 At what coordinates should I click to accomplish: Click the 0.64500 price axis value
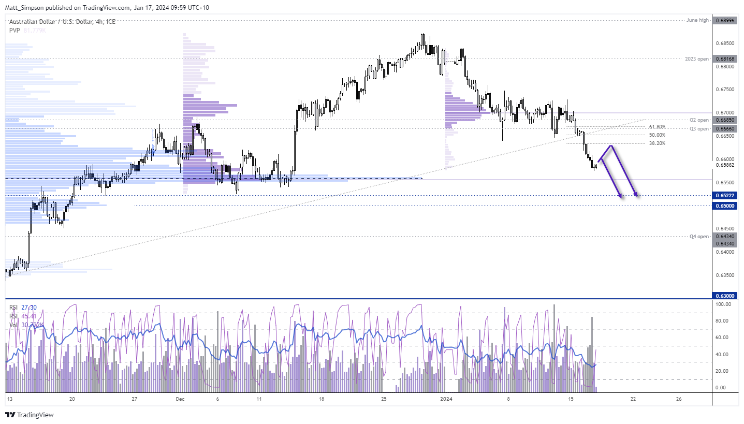click(x=726, y=228)
